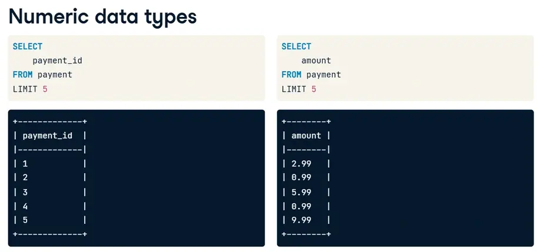Click the "Numeric data types" heading
540x252 pixels.
102,16
